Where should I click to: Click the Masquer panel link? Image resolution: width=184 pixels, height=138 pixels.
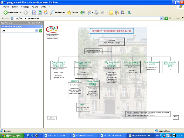click(9, 23)
